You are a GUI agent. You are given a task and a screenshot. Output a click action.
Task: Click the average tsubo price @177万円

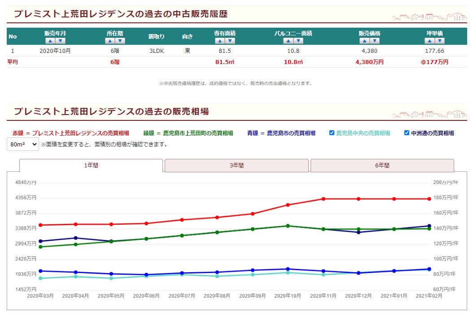coord(435,62)
